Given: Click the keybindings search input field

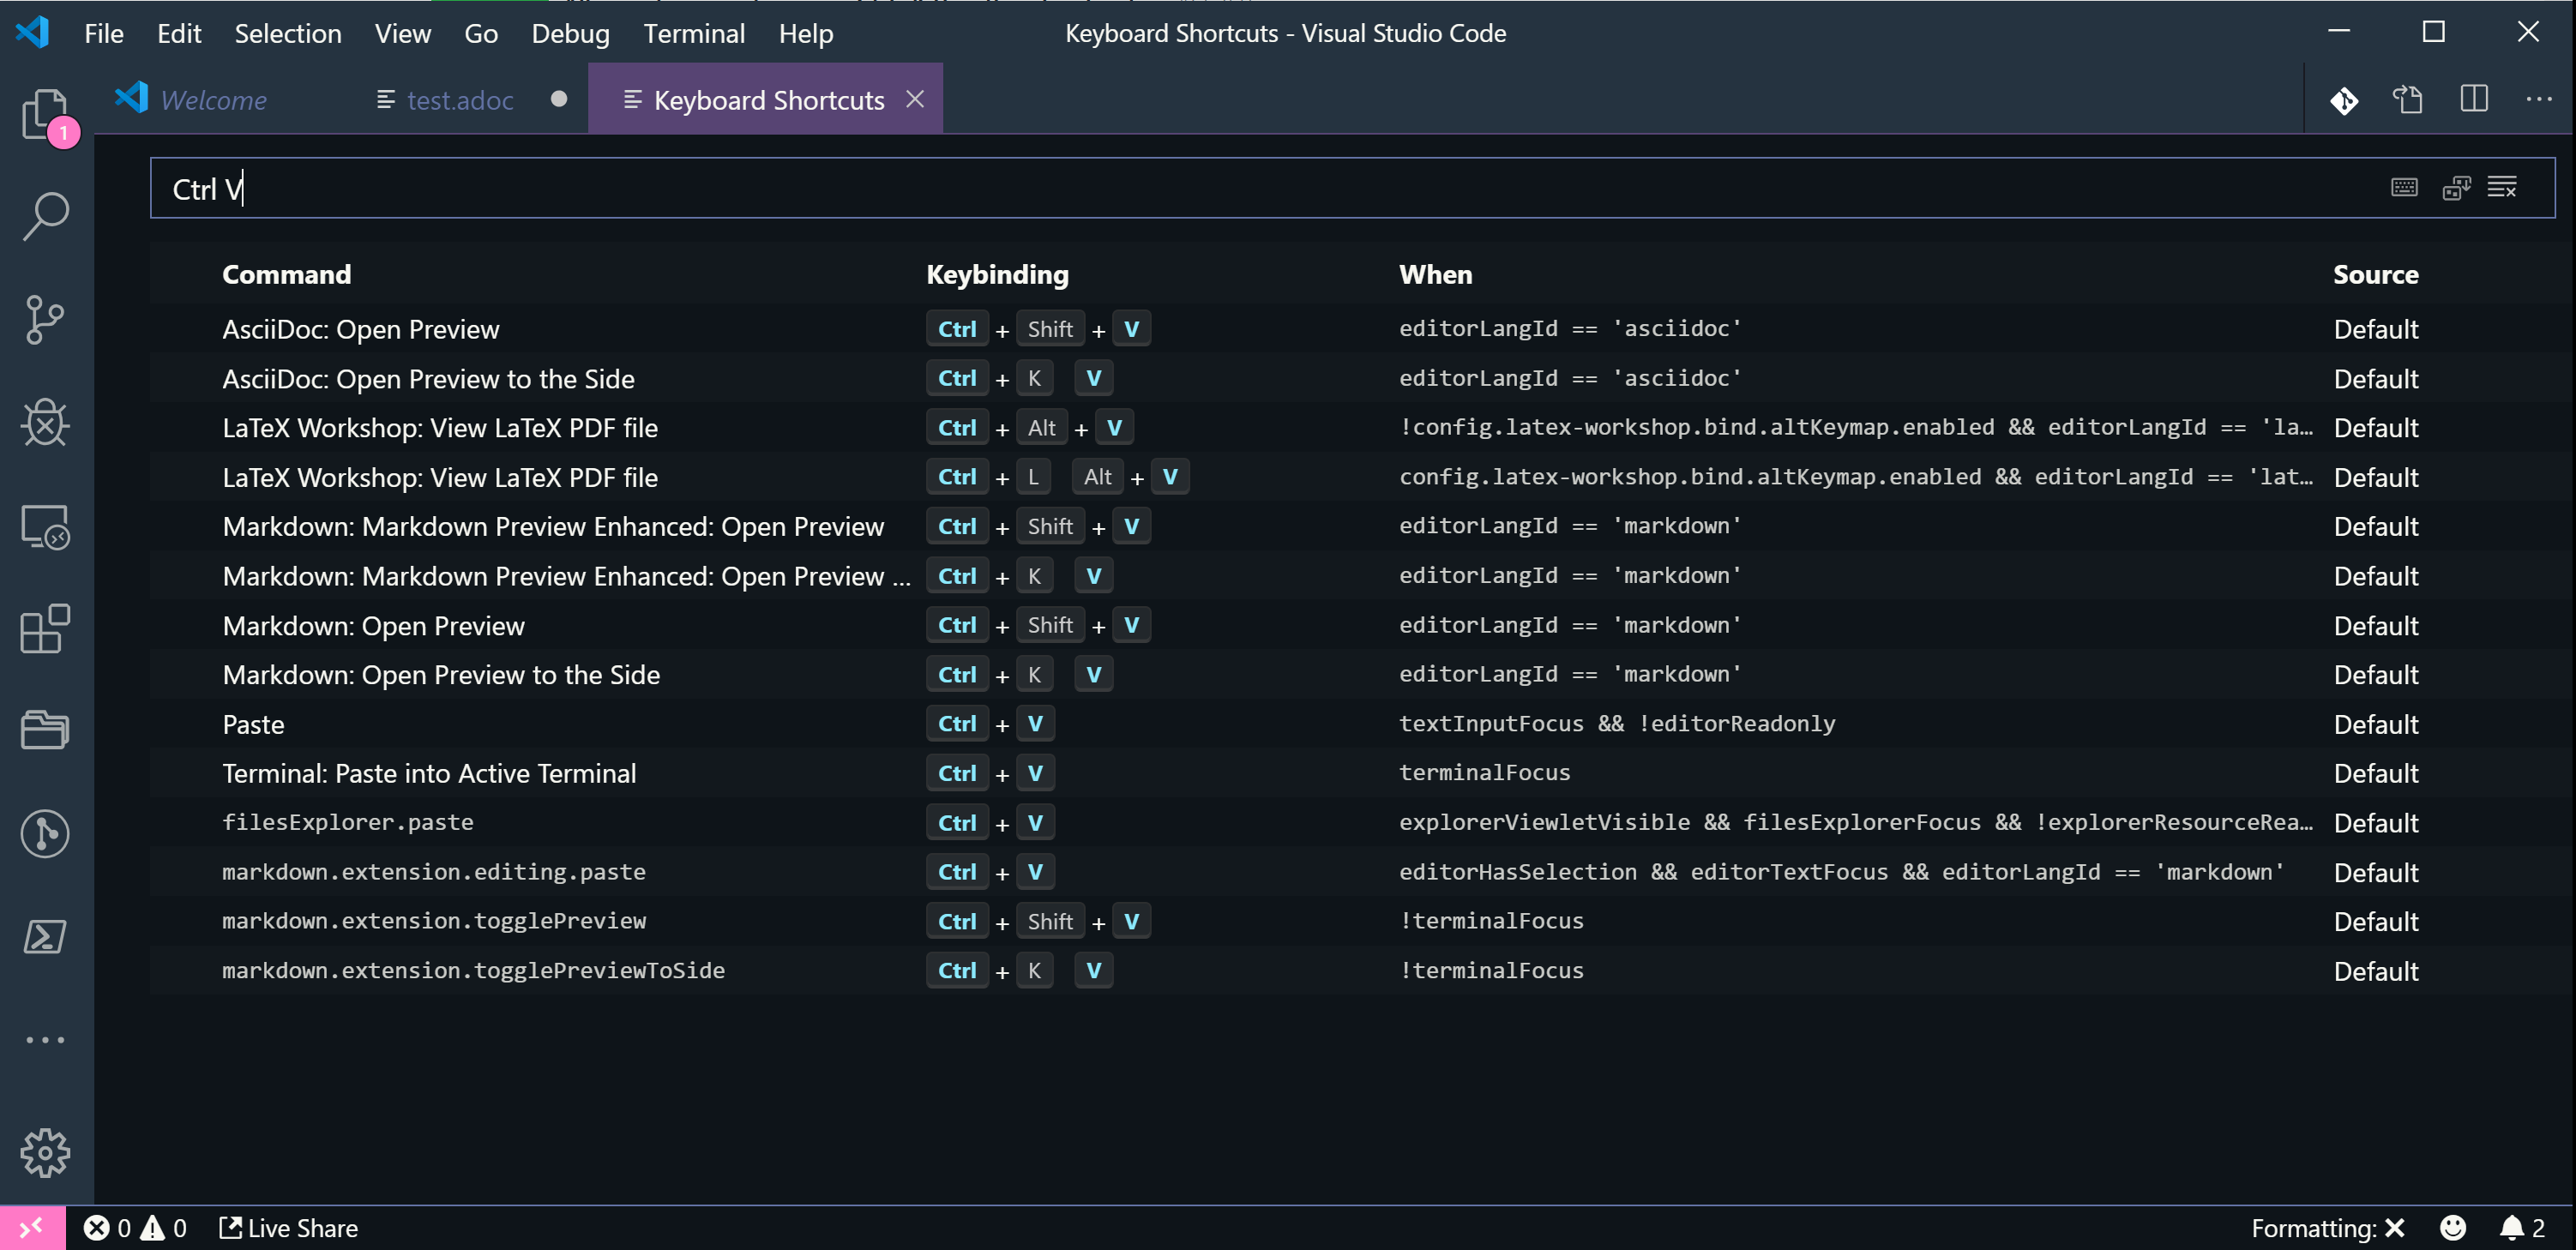Looking at the screenshot, I should point(1200,188).
